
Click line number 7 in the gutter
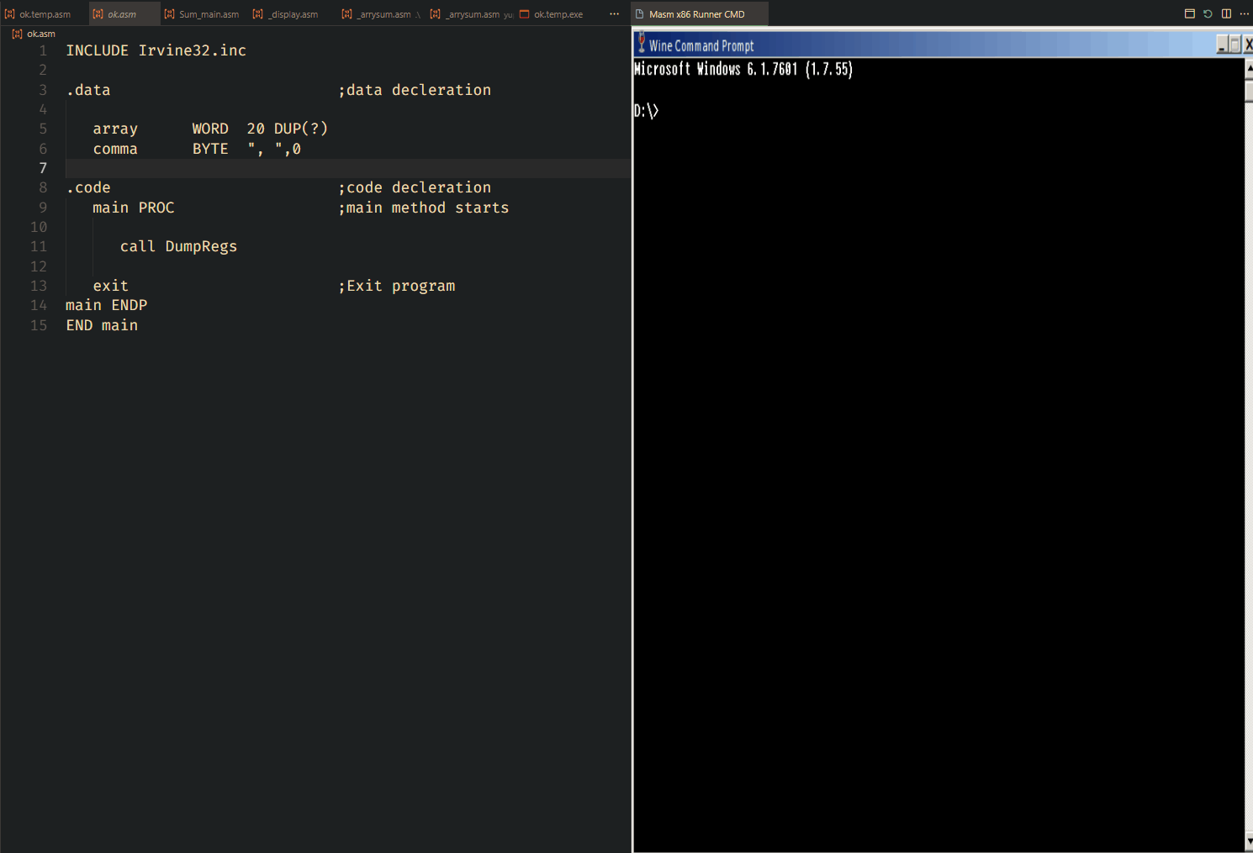43,168
